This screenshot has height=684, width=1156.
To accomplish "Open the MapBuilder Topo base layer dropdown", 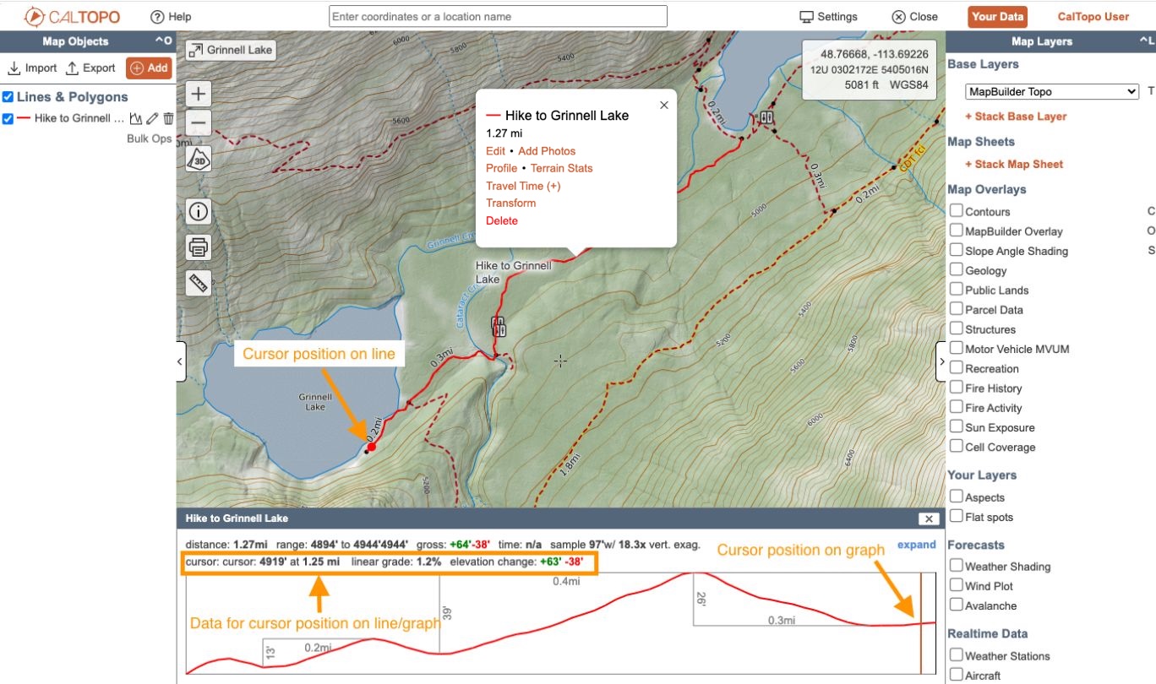I will pyautogui.click(x=1050, y=91).
